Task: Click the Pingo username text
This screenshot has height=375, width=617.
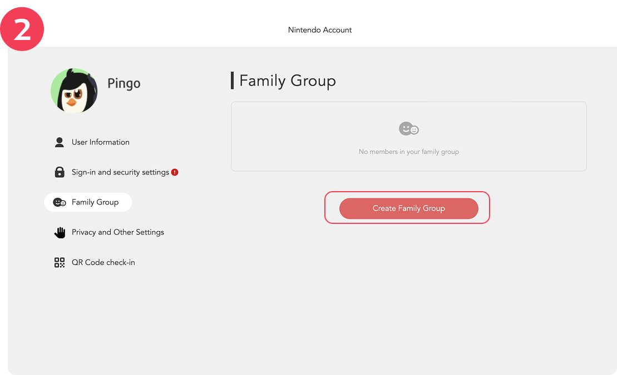Action: coord(124,83)
